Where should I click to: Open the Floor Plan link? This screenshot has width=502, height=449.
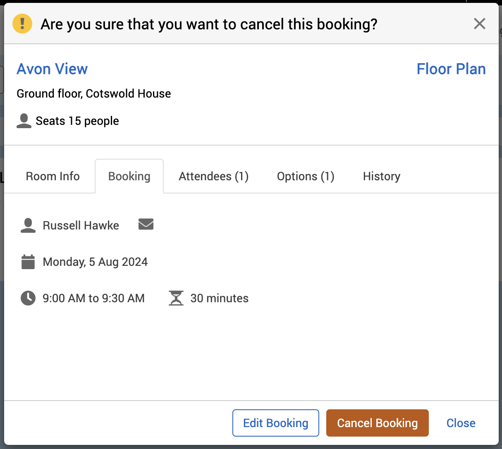pyautogui.click(x=451, y=69)
